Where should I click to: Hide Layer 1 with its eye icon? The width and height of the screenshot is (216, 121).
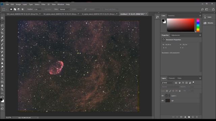(163, 96)
